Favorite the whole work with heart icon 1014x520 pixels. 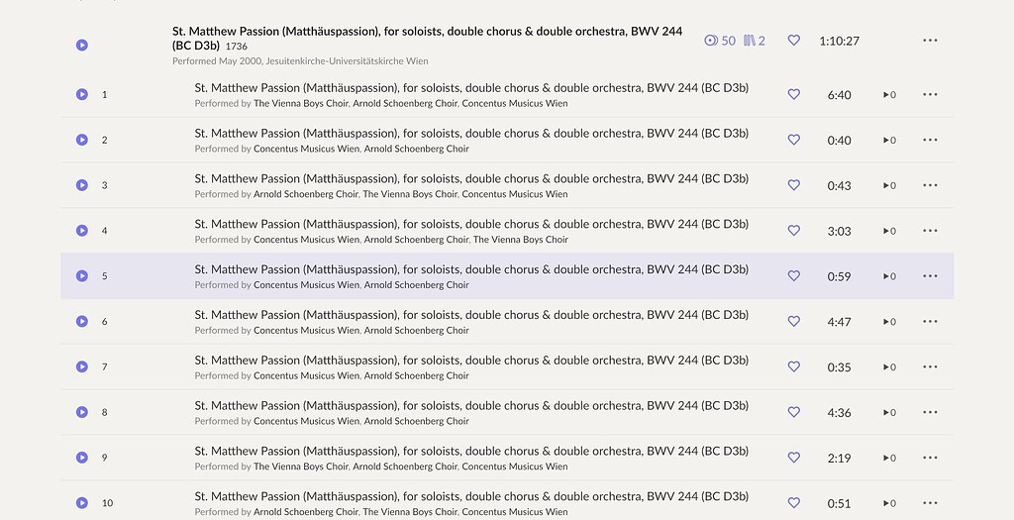(793, 41)
